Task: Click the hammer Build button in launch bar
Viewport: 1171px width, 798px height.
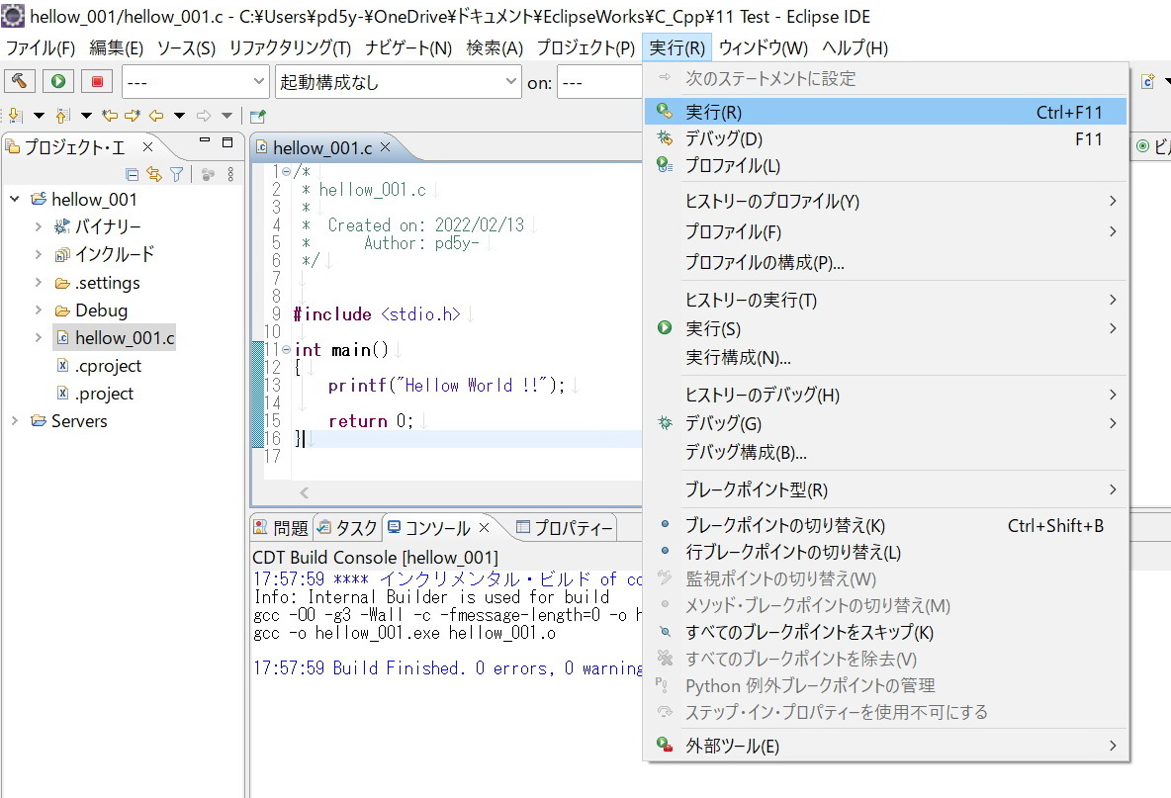Action: 20,81
